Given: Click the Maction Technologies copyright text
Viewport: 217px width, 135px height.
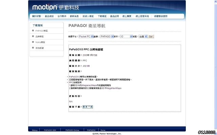Looking at the screenshot, I should click(107, 134).
